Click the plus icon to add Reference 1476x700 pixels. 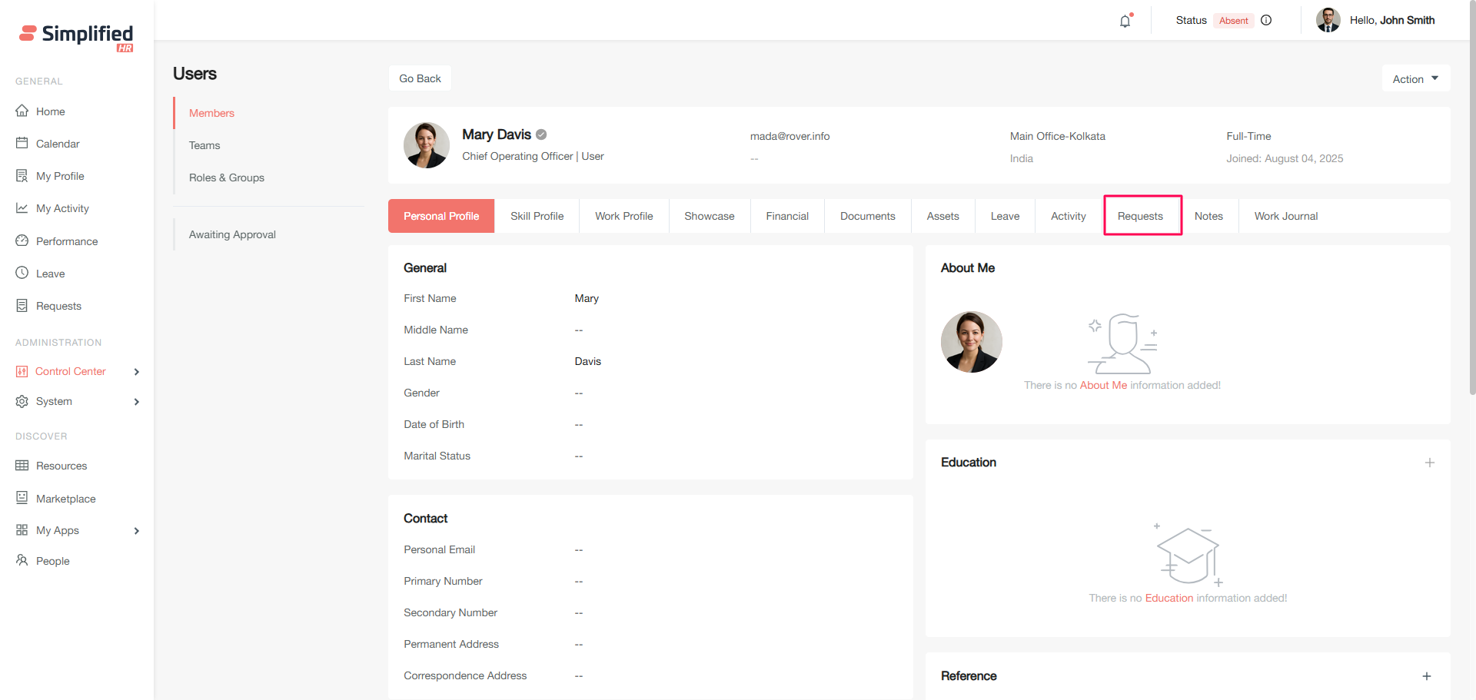click(x=1426, y=676)
